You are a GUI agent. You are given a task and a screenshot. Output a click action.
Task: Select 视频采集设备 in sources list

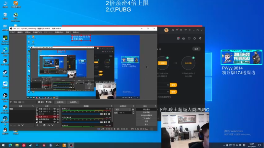[44, 119]
